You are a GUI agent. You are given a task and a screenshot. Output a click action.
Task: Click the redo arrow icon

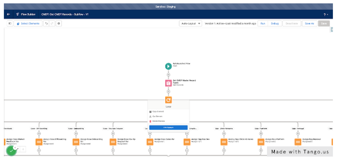[52, 24]
